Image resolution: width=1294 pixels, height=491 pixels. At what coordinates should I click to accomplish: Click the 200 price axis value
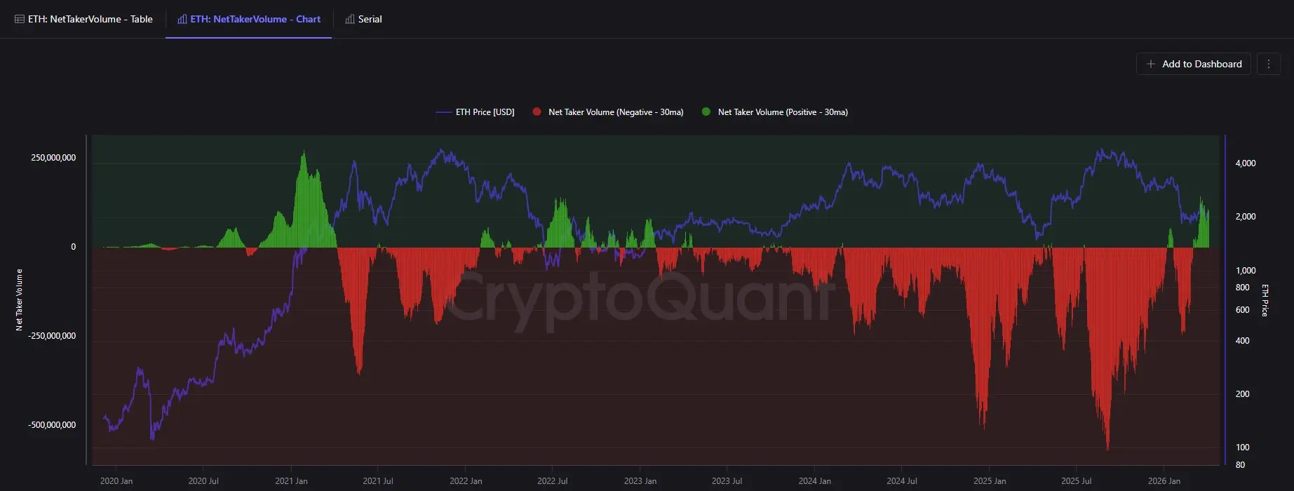[1242, 394]
